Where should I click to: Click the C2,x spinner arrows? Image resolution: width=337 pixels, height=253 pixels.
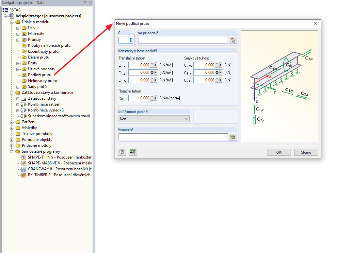click(217, 65)
